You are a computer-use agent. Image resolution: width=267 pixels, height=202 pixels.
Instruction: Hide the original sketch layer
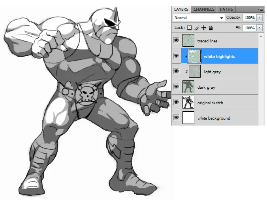(x=176, y=102)
